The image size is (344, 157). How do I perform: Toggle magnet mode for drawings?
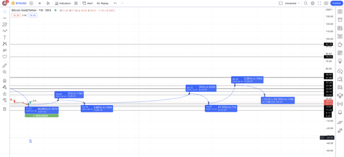point(4,81)
